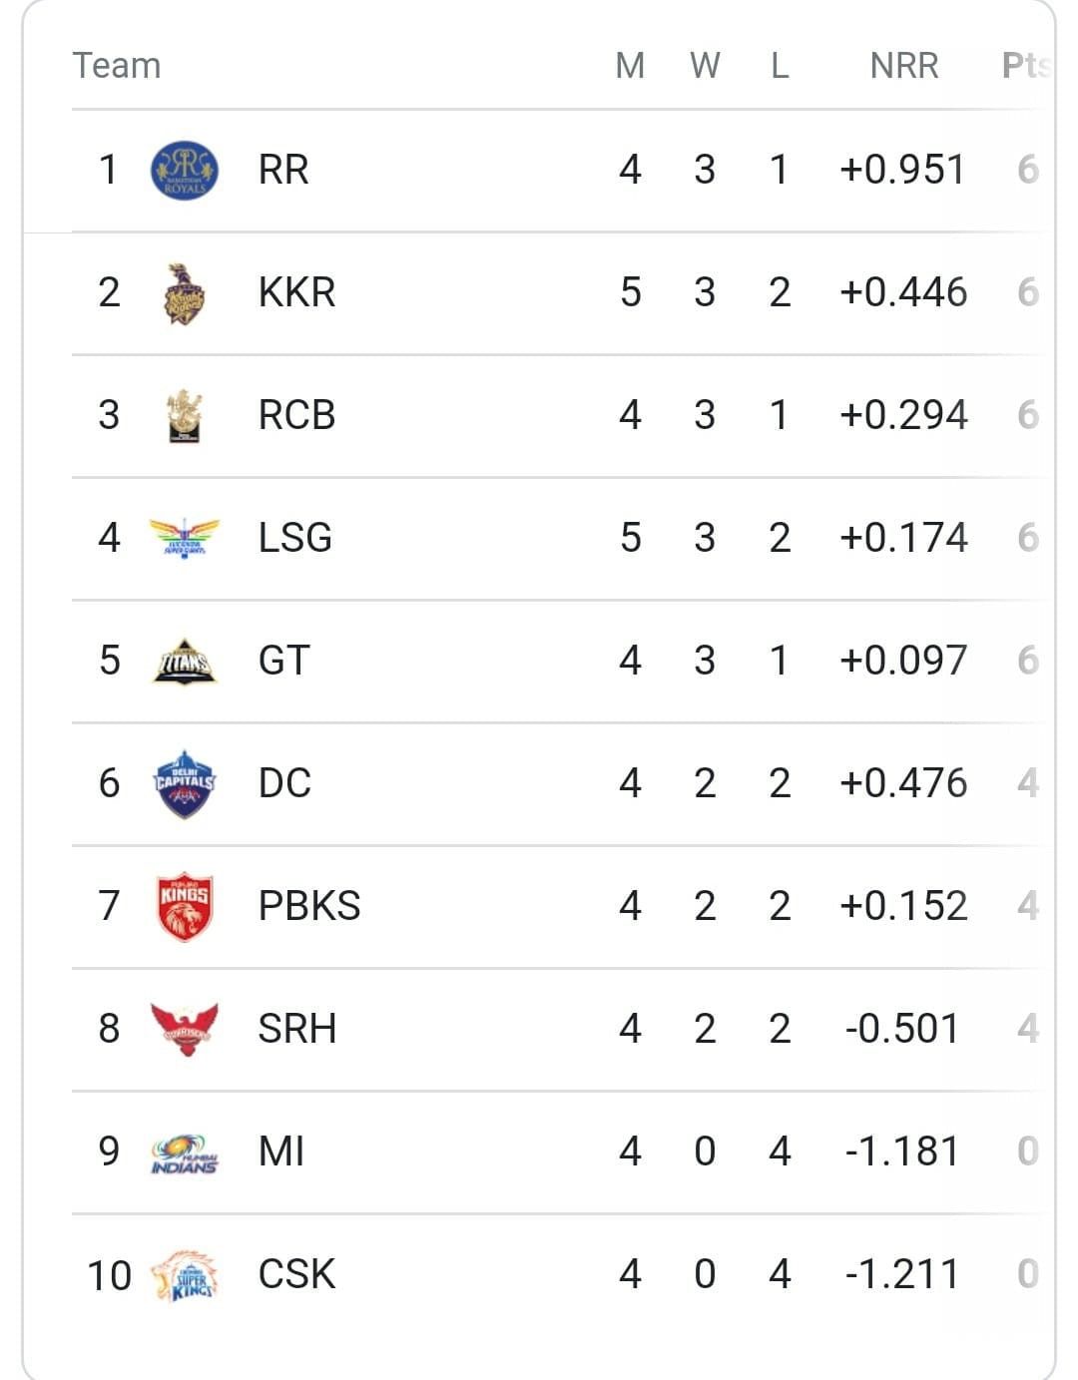Open the Sunrisers Hyderabad eagle logo
This screenshot has height=1380, width=1078.
click(x=185, y=1029)
